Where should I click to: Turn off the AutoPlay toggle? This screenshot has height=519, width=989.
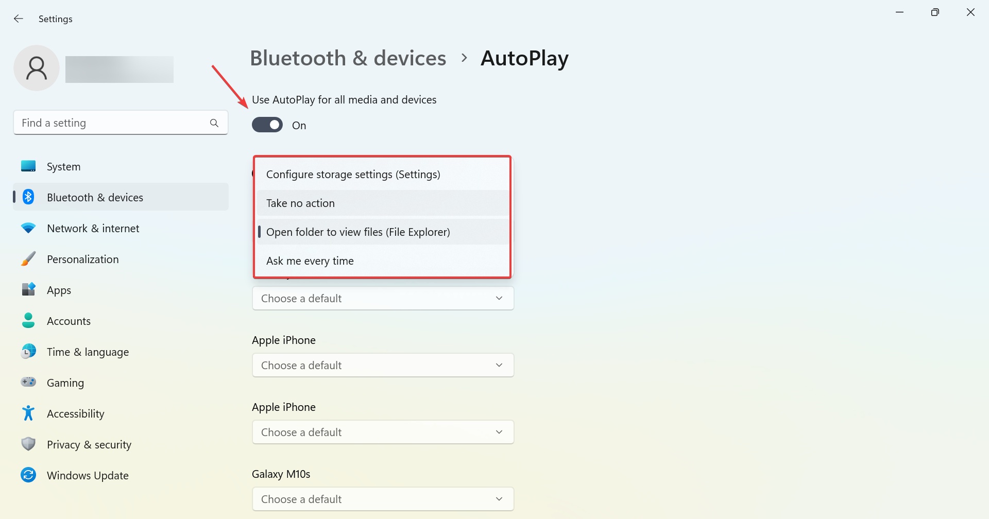[x=267, y=125]
